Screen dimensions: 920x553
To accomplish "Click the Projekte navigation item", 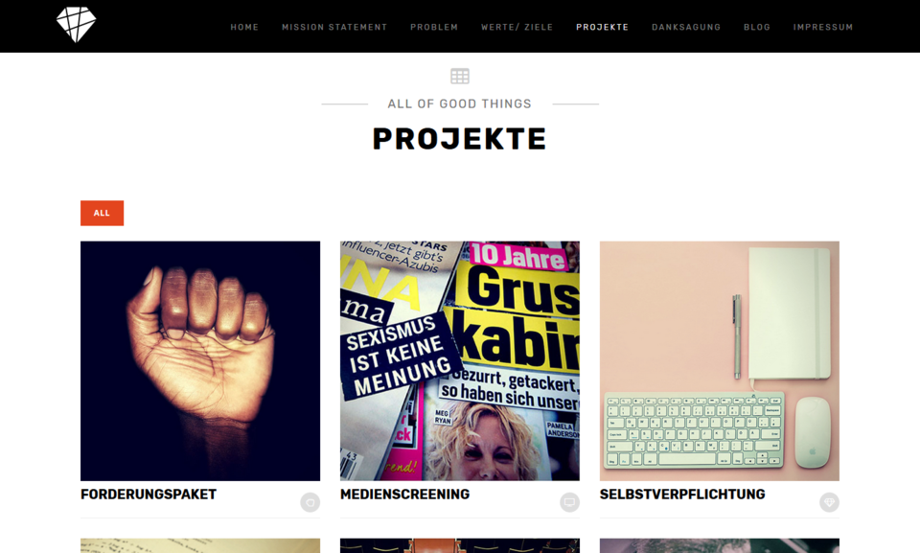I will tap(603, 27).
